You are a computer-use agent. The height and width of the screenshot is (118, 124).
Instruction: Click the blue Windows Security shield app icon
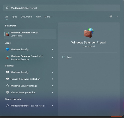(7, 49)
